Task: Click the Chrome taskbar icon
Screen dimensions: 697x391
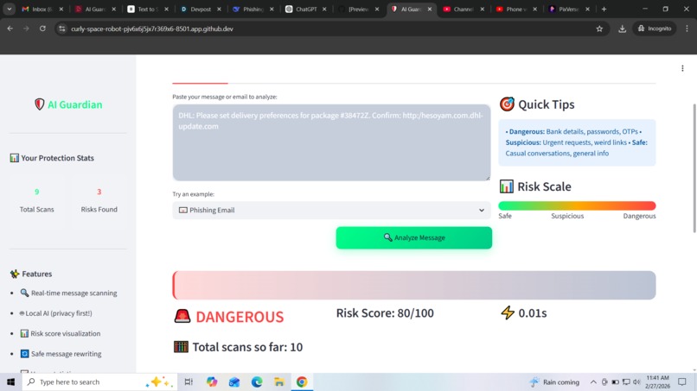Action: [x=302, y=382]
